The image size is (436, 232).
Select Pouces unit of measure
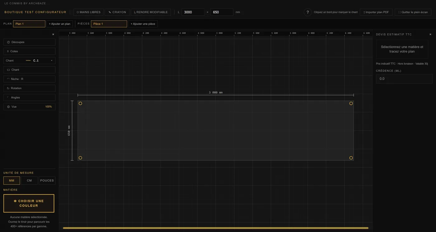click(47, 181)
